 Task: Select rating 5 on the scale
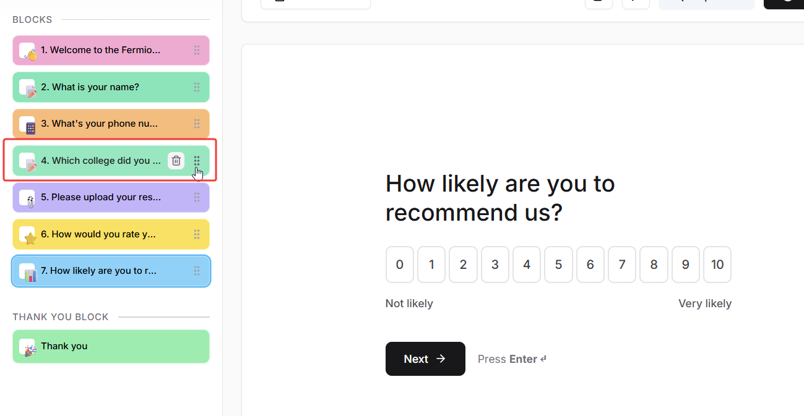click(558, 265)
